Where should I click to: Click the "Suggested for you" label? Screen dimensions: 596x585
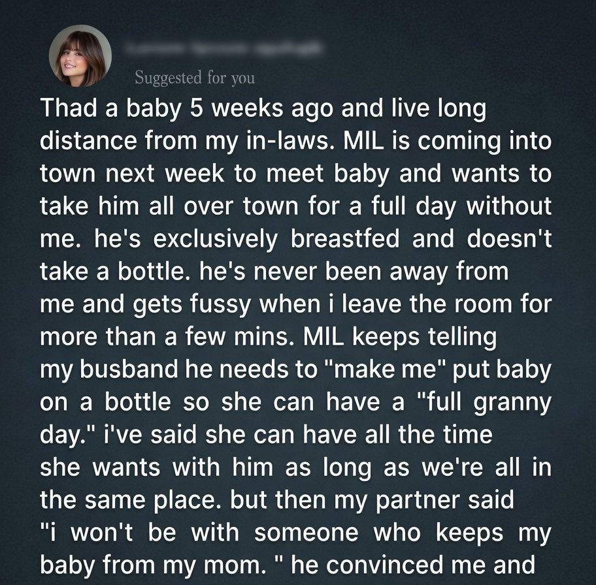coord(194,78)
